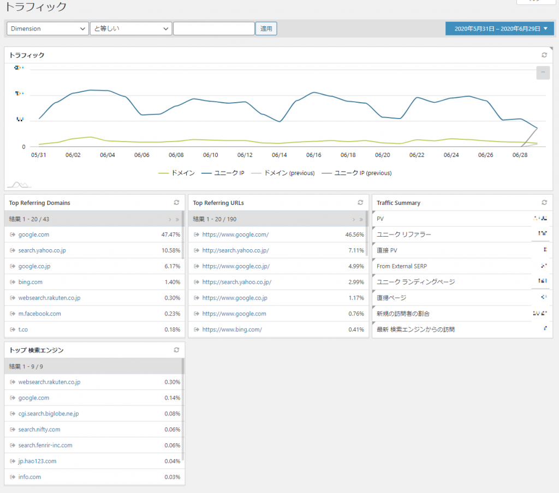This screenshot has height=493, width=559.
Task: Refresh the Top Referring URLs panel
Action: tap(360, 203)
